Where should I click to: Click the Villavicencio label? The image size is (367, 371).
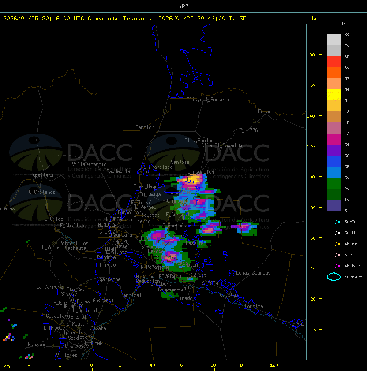point(89,164)
